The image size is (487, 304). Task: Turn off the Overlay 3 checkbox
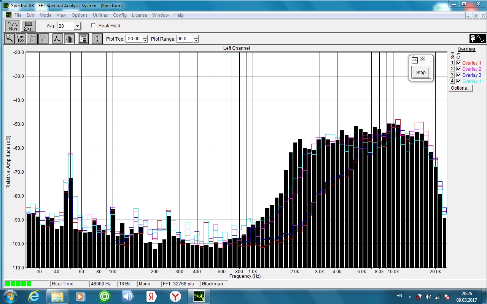[458, 75]
